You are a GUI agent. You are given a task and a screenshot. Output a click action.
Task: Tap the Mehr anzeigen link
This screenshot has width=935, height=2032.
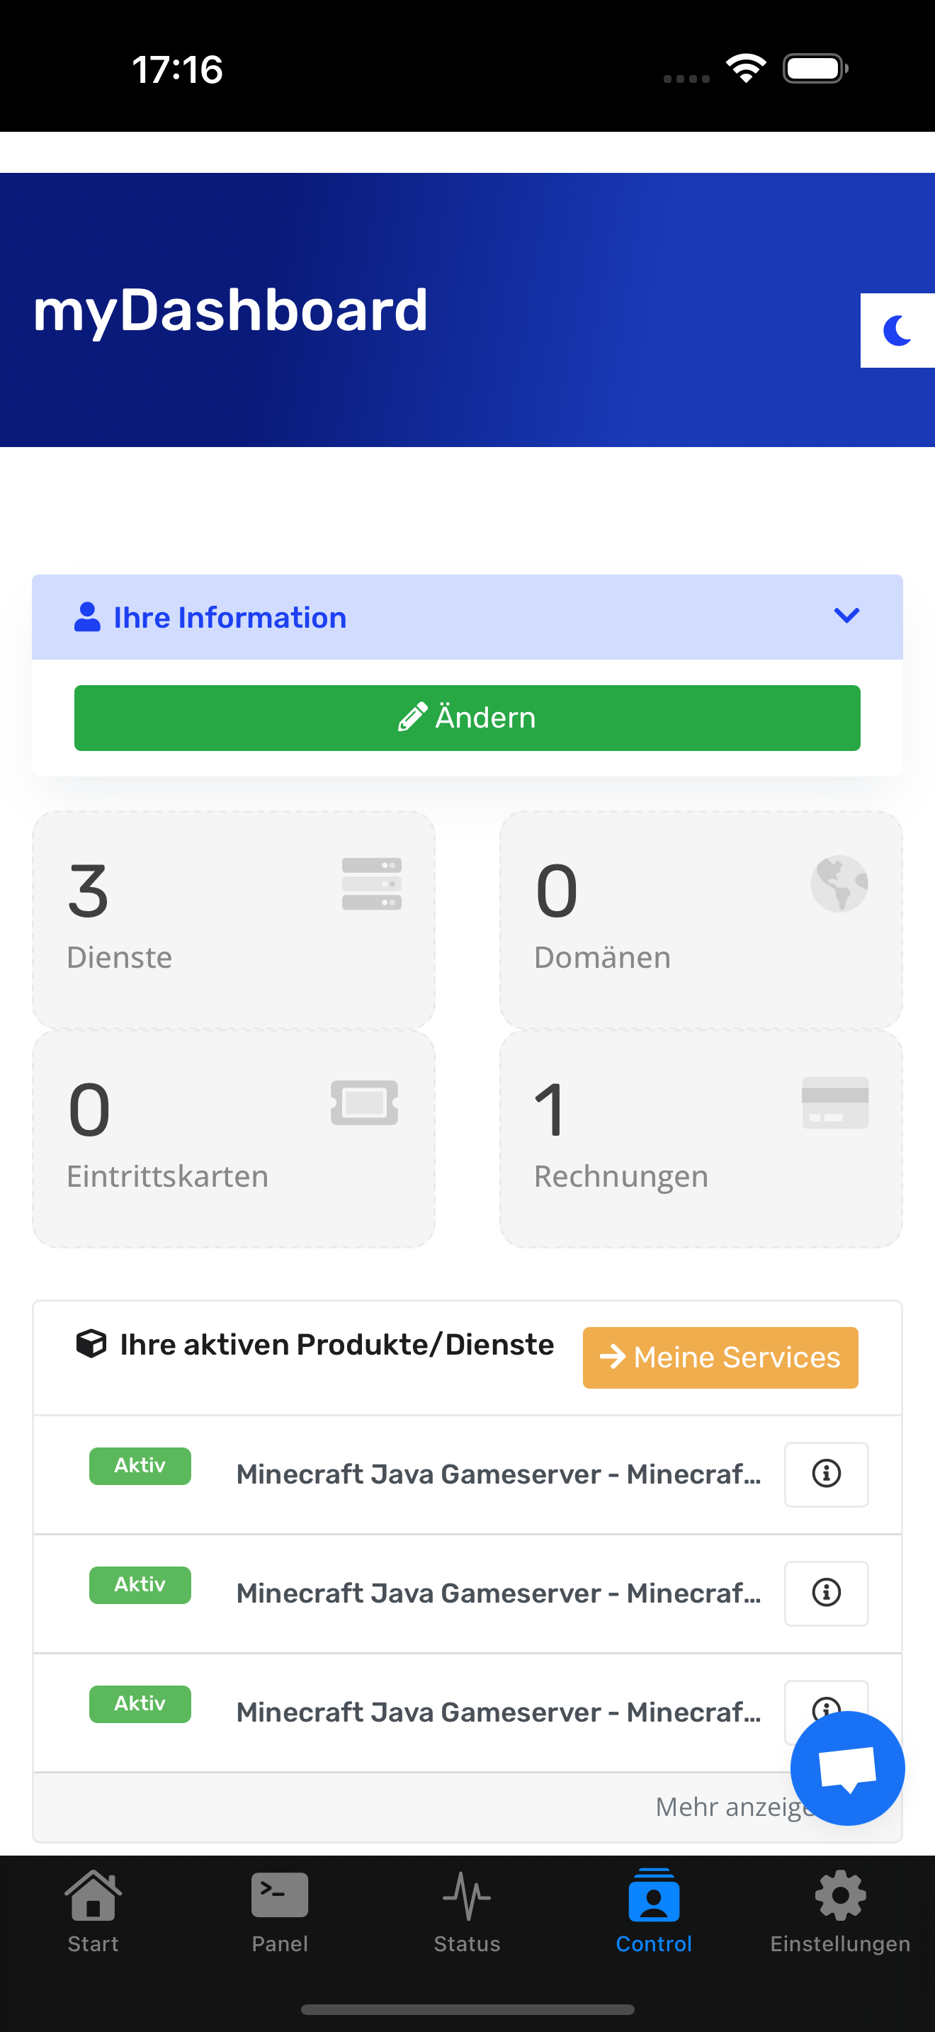coord(733,1807)
